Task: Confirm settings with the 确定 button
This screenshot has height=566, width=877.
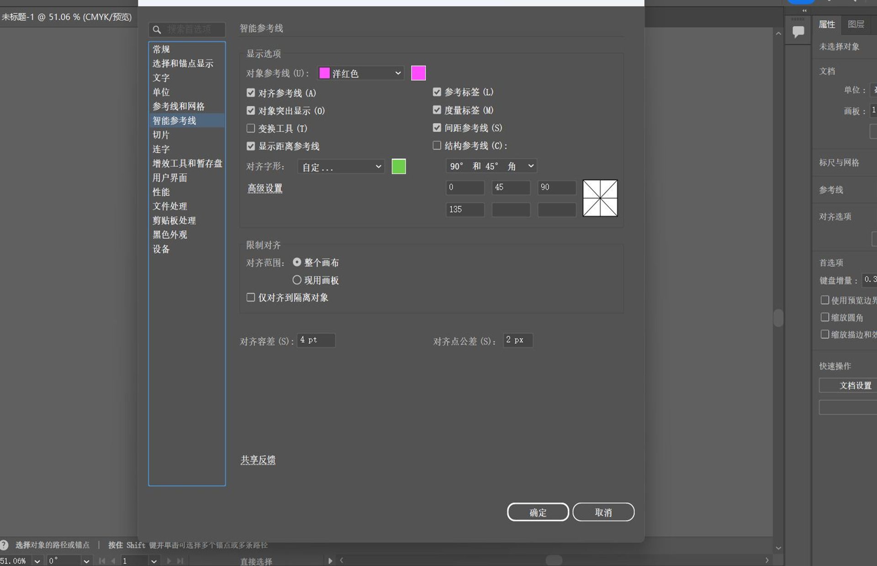Action: pos(538,512)
